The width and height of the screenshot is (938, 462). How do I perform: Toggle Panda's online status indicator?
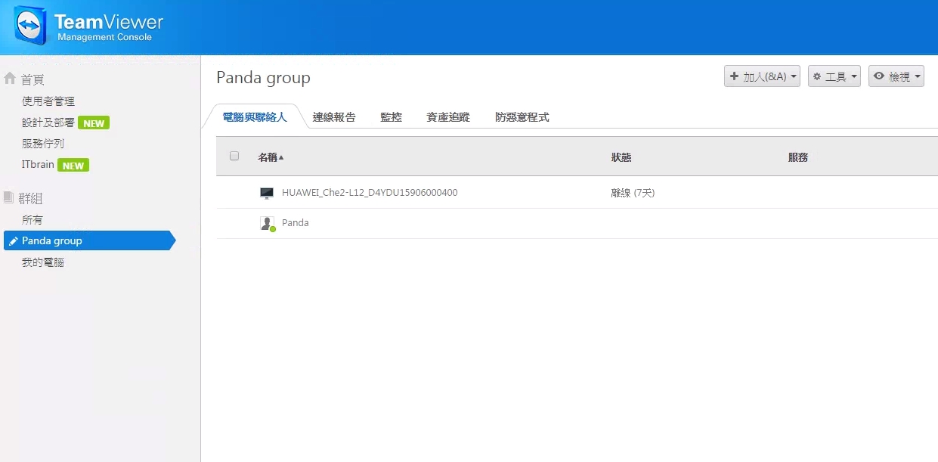(x=271, y=227)
